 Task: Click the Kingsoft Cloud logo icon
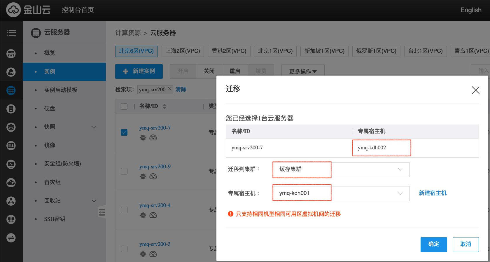(x=13, y=10)
